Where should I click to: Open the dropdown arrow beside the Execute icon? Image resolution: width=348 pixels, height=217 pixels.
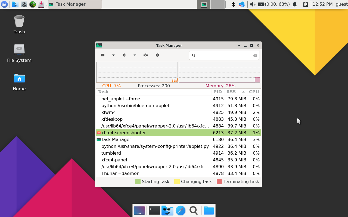pyautogui.click(x=113, y=55)
